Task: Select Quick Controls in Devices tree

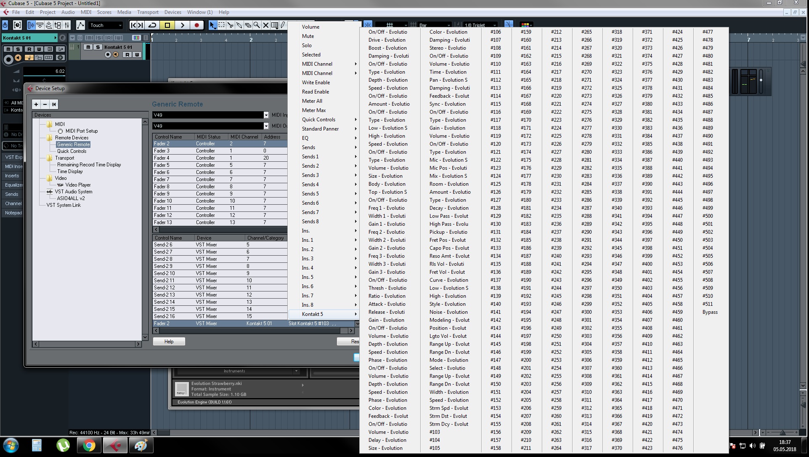Action: pos(72,151)
